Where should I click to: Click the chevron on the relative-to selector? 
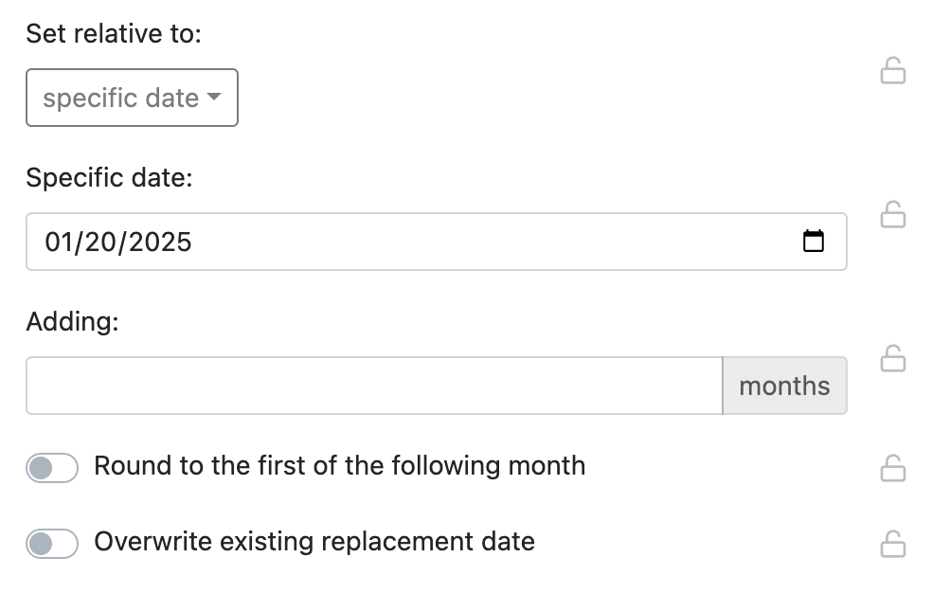pos(216,98)
